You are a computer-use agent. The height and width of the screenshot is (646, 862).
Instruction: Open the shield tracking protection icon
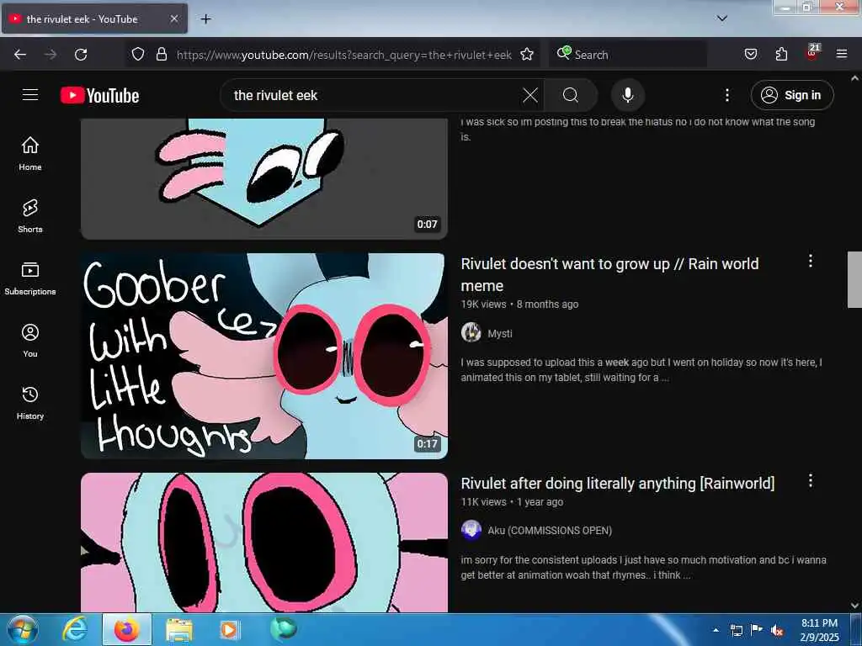point(138,54)
